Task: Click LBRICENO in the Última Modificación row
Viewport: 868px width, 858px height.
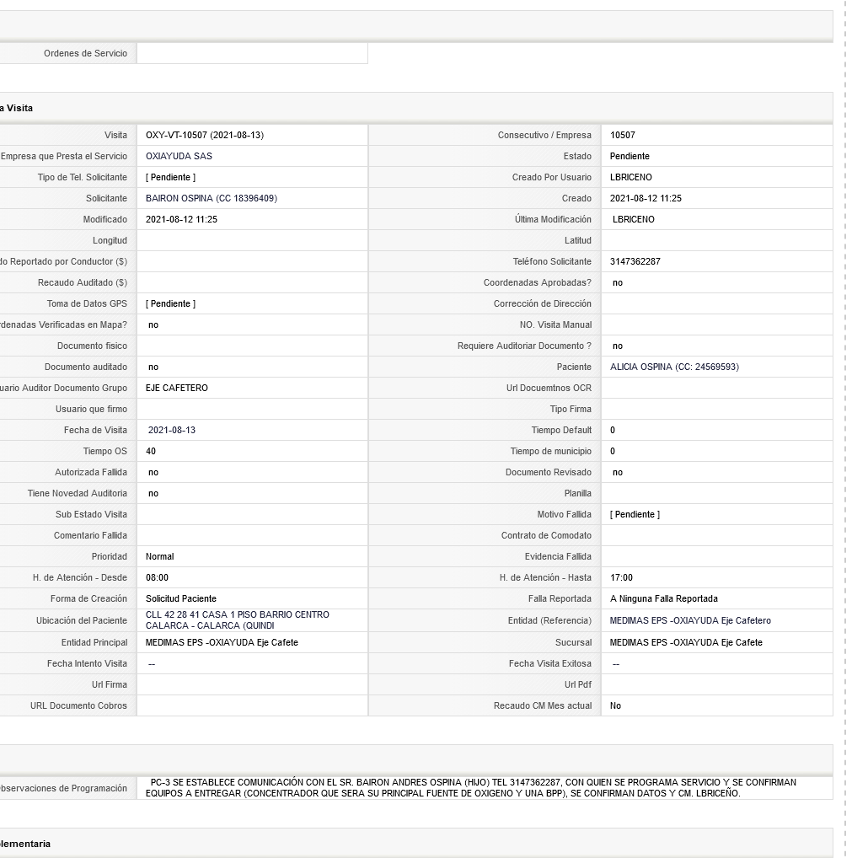Action: pos(633,219)
